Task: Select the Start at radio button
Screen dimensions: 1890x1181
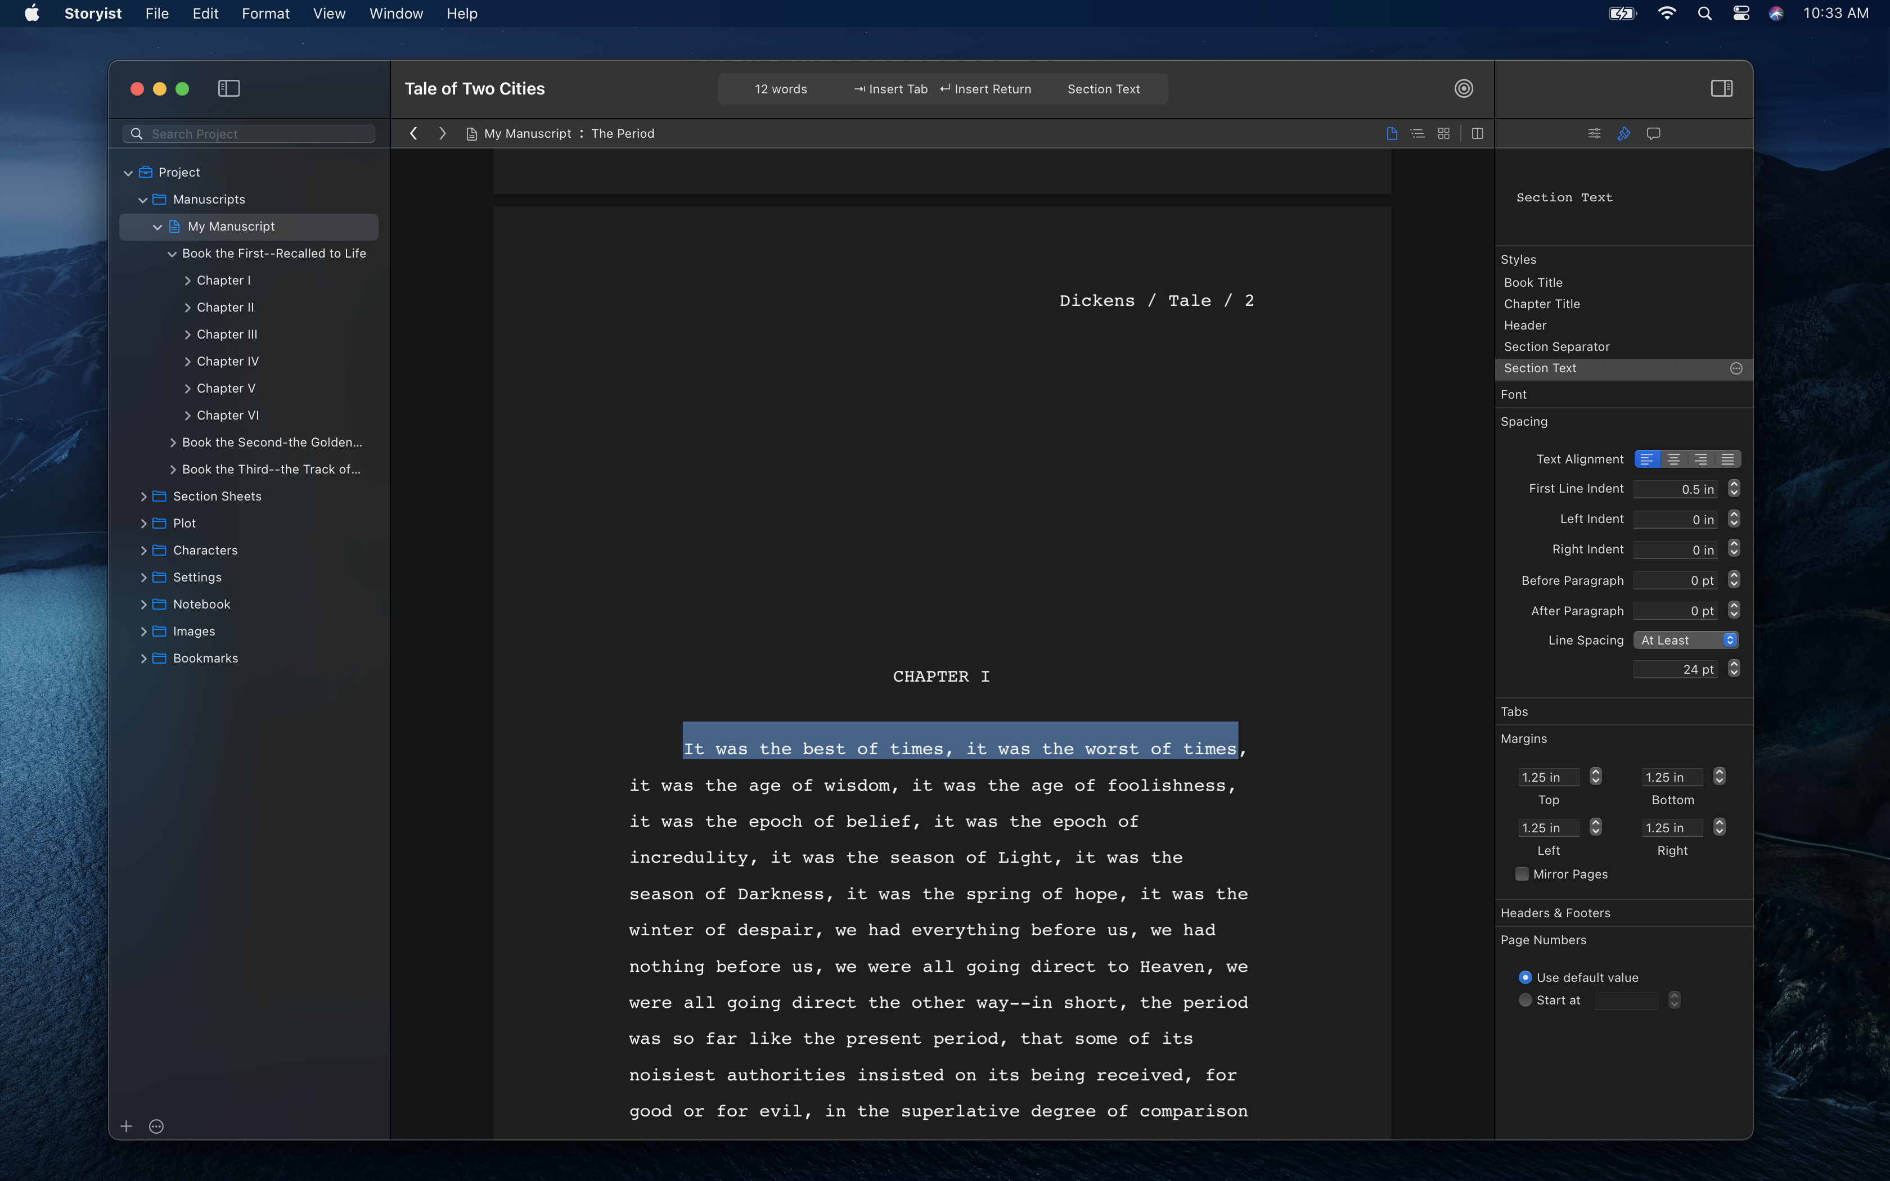Action: pos(1524,1000)
